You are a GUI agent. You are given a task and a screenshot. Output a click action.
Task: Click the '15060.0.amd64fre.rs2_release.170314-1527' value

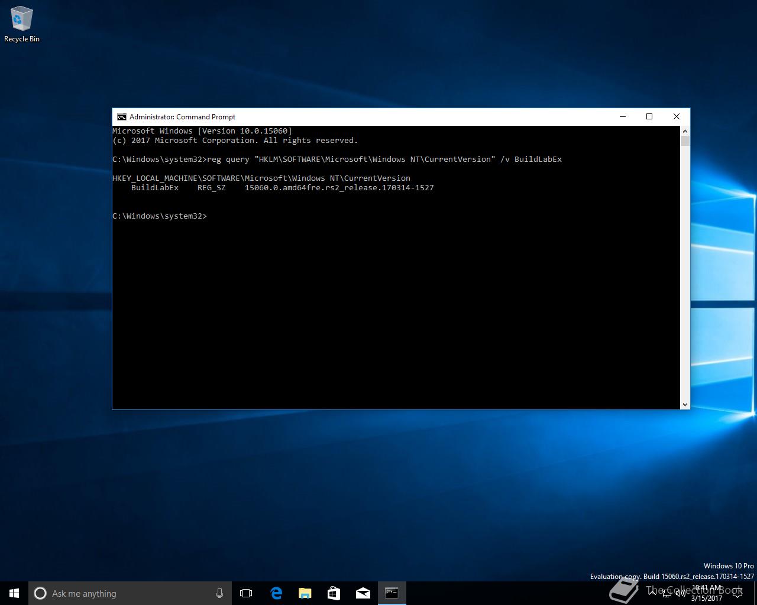click(339, 188)
